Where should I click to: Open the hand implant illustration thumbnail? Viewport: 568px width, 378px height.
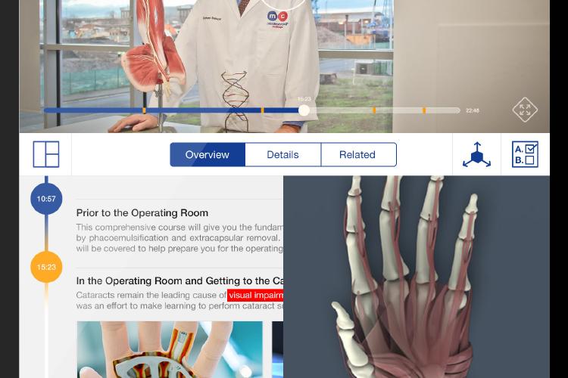tap(170, 349)
